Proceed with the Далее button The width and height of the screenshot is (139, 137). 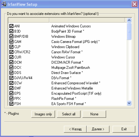98,129
